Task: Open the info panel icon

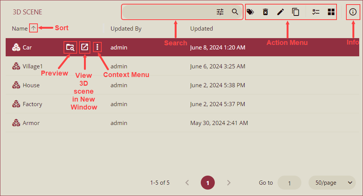Action: pyautogui.click(x=353, y=12)
